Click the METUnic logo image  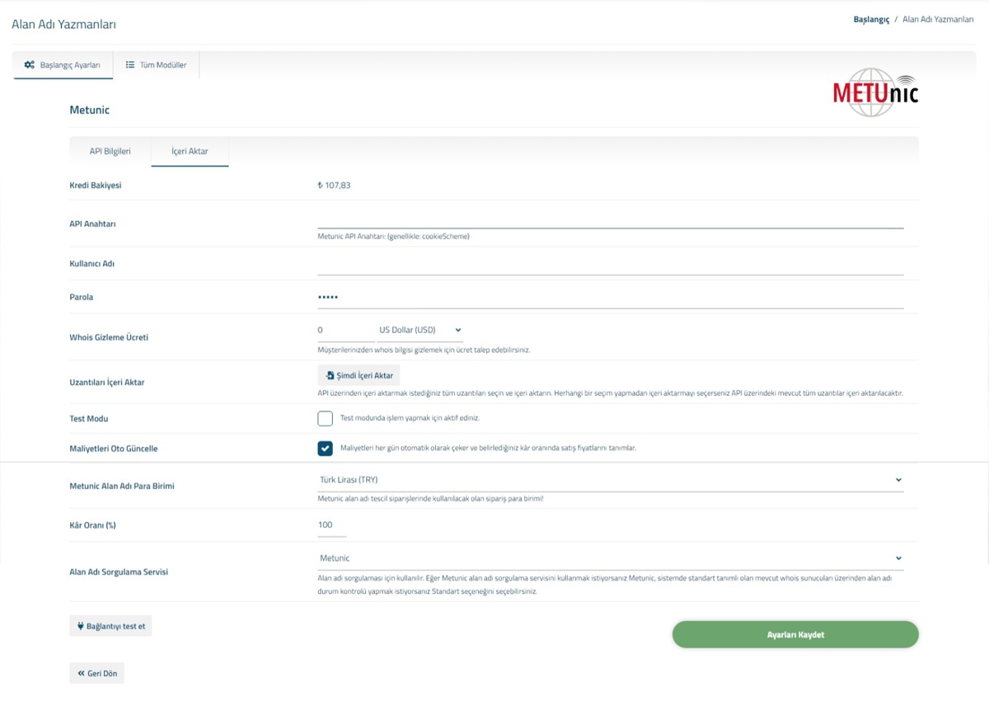875,92
